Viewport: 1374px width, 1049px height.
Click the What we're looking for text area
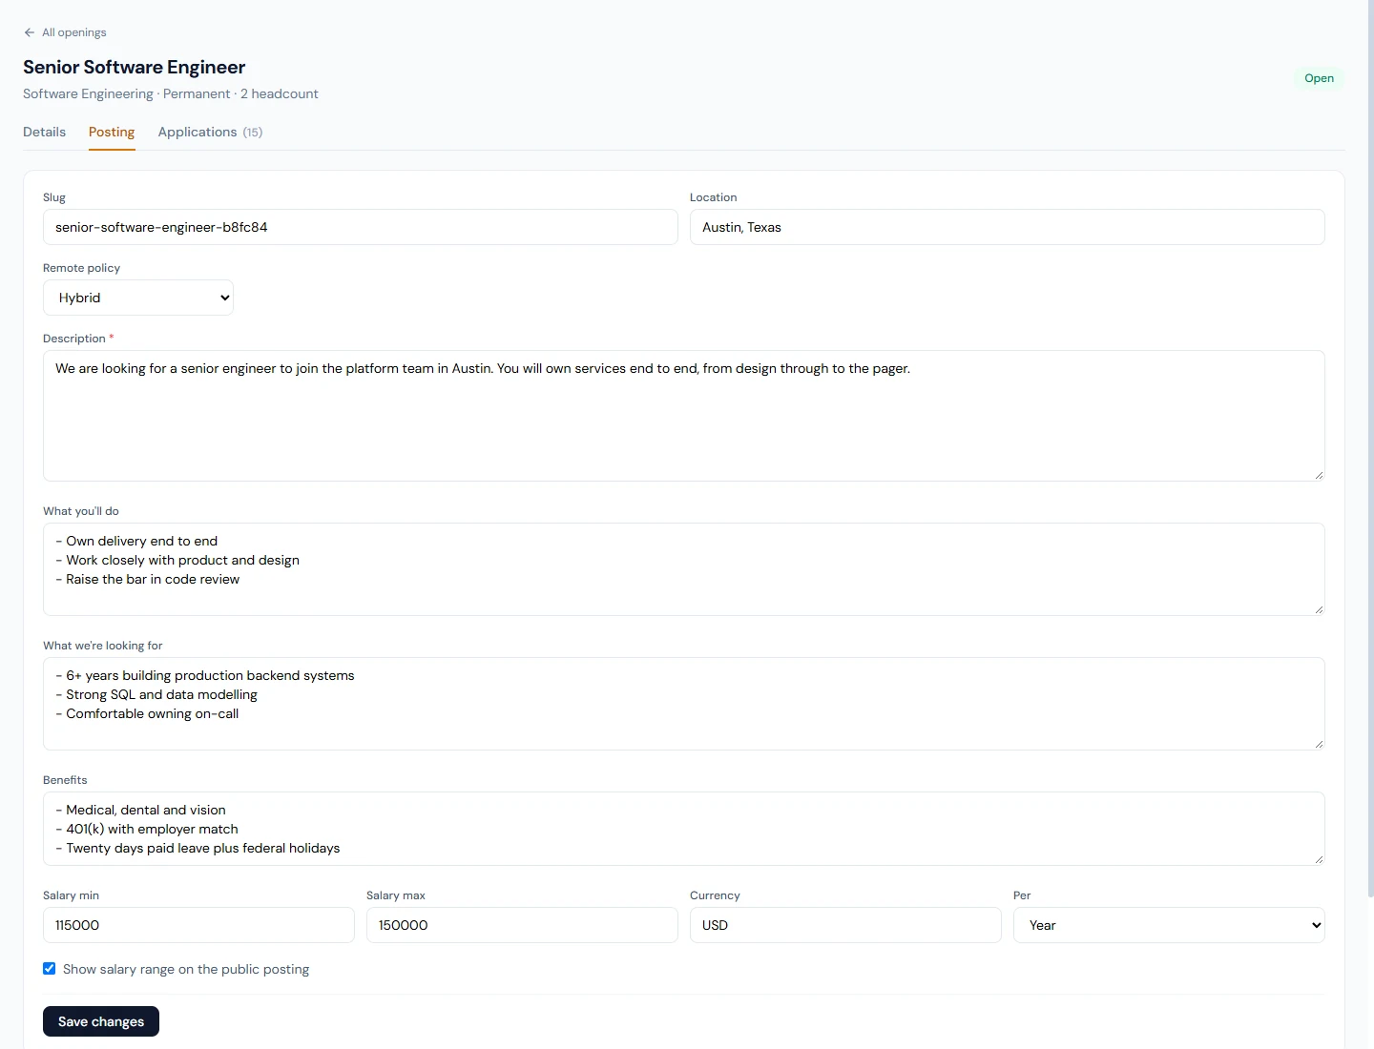point(684,704)
